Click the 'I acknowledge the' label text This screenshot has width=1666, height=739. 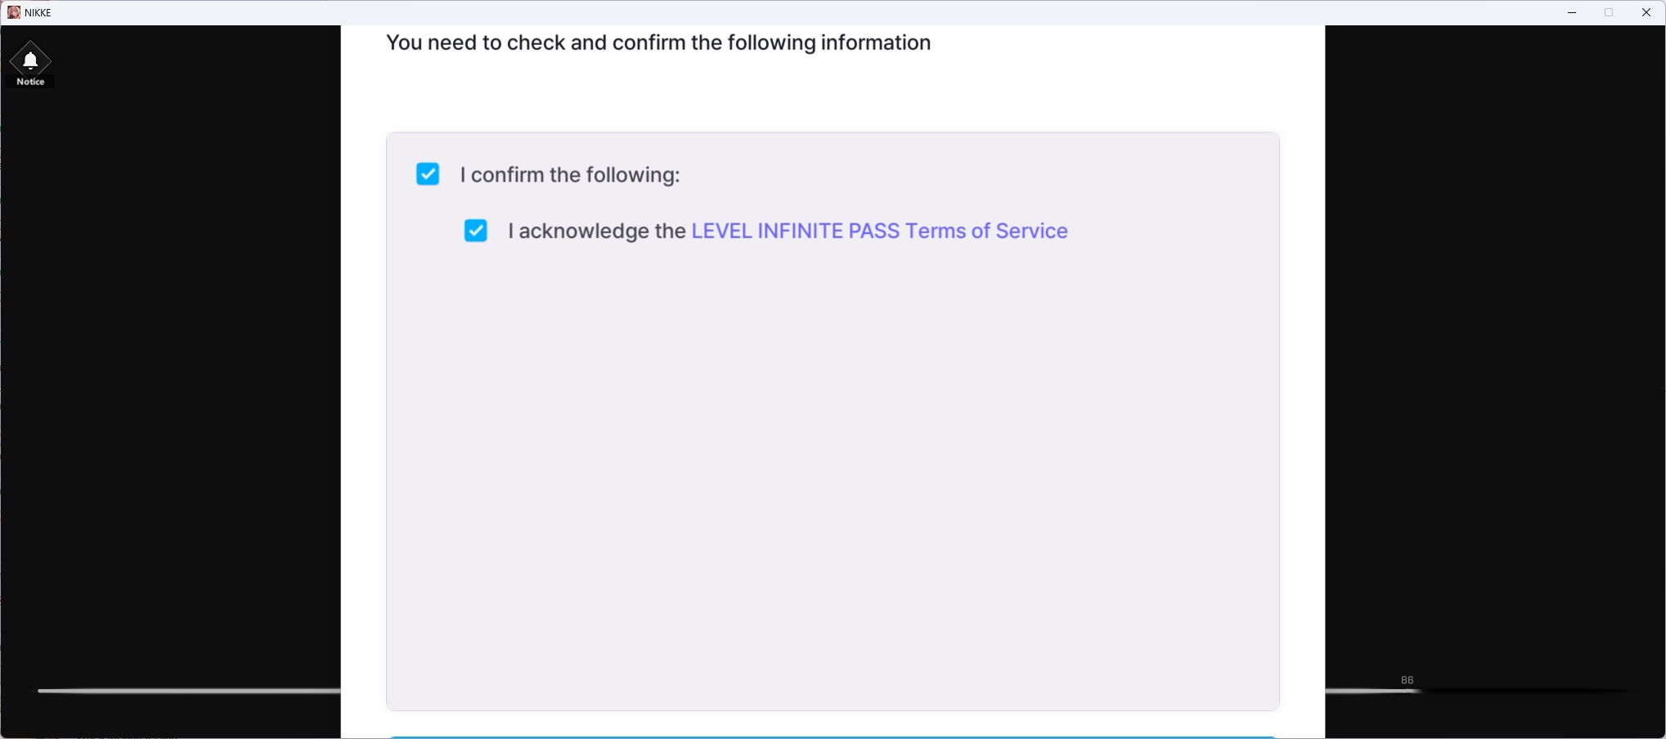point(596,231)
